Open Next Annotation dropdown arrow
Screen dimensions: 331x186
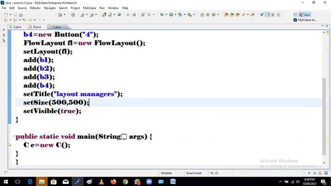click(10, 20)
